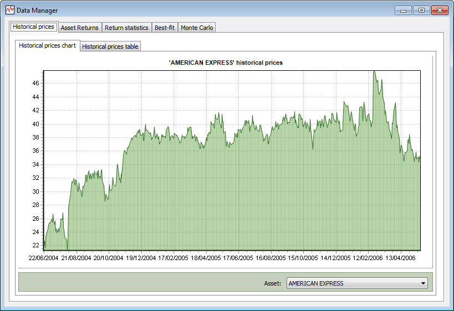Click the 16/08/2005 date axis label
Screen dimensions: 454x311
pos(271,258)
